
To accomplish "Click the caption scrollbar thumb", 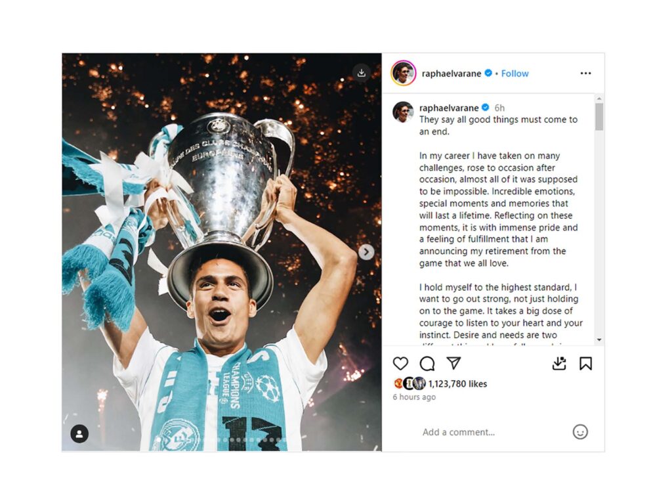I will 599,117.
